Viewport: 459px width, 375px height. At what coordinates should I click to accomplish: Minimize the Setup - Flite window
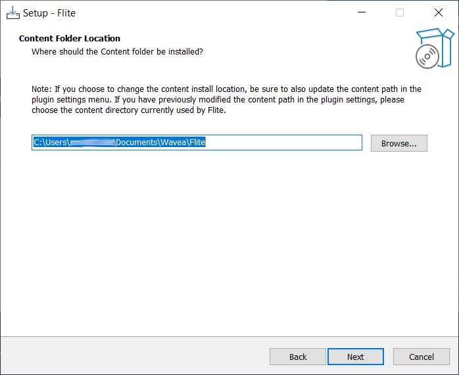click(x=362, y=12)
